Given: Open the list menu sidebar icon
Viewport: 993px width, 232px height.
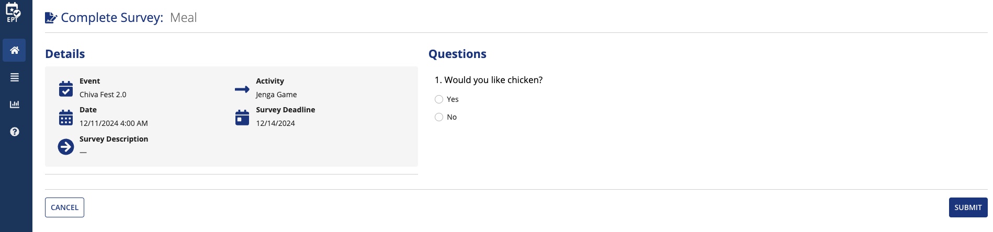Looking at the screenshot, I should (x=15, y=77).
